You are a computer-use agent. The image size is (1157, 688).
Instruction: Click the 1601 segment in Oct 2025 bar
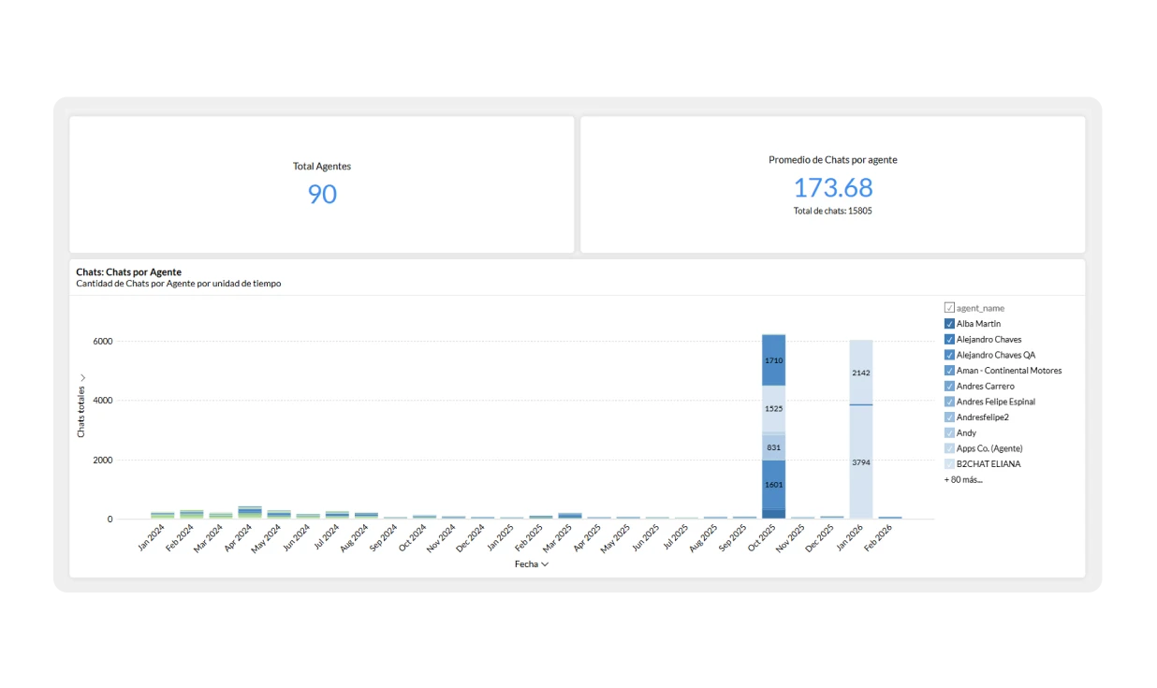coord(773,484)
